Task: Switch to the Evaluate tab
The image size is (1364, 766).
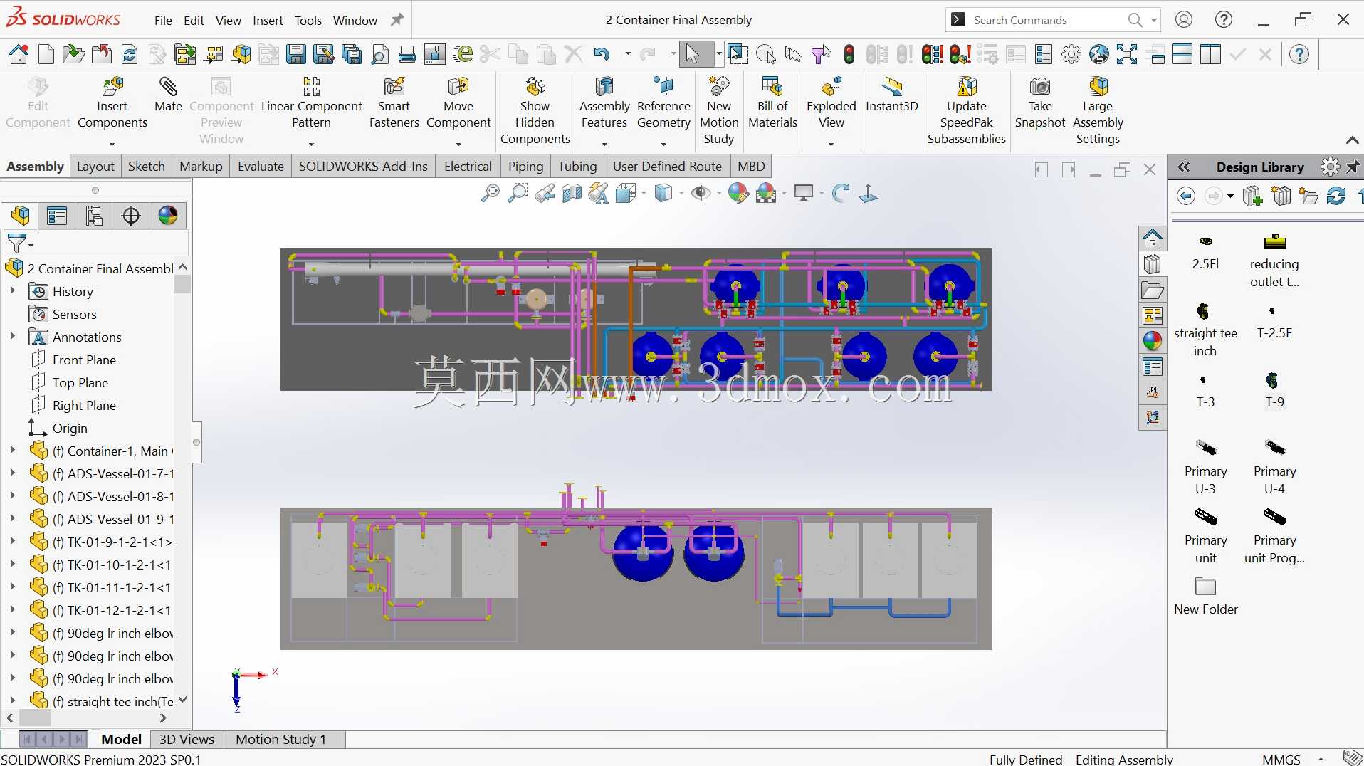Action: (x=261, y=166)
